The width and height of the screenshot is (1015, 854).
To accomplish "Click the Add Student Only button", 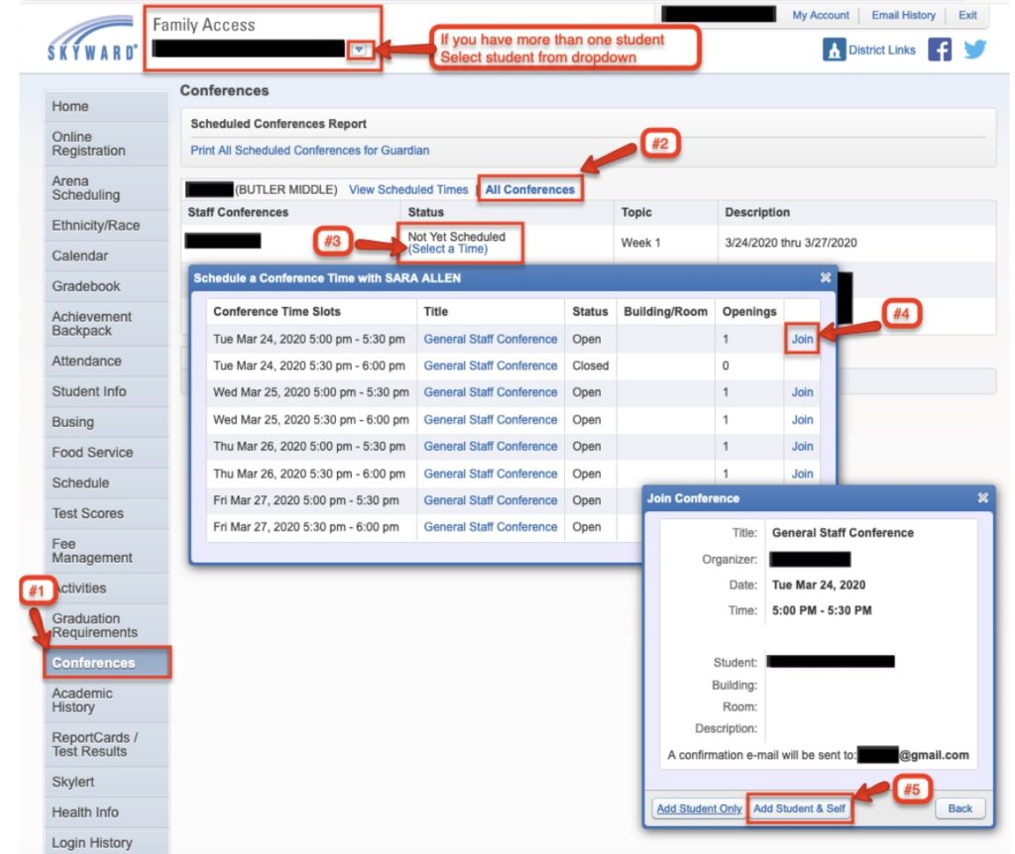I will coord(699,808).
